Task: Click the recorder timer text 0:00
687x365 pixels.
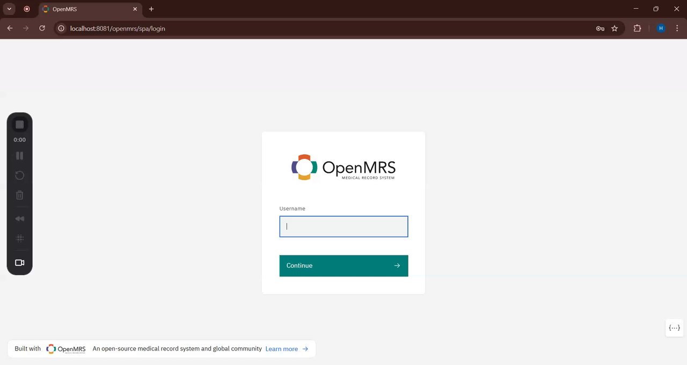Action: [x=20, y=140]
